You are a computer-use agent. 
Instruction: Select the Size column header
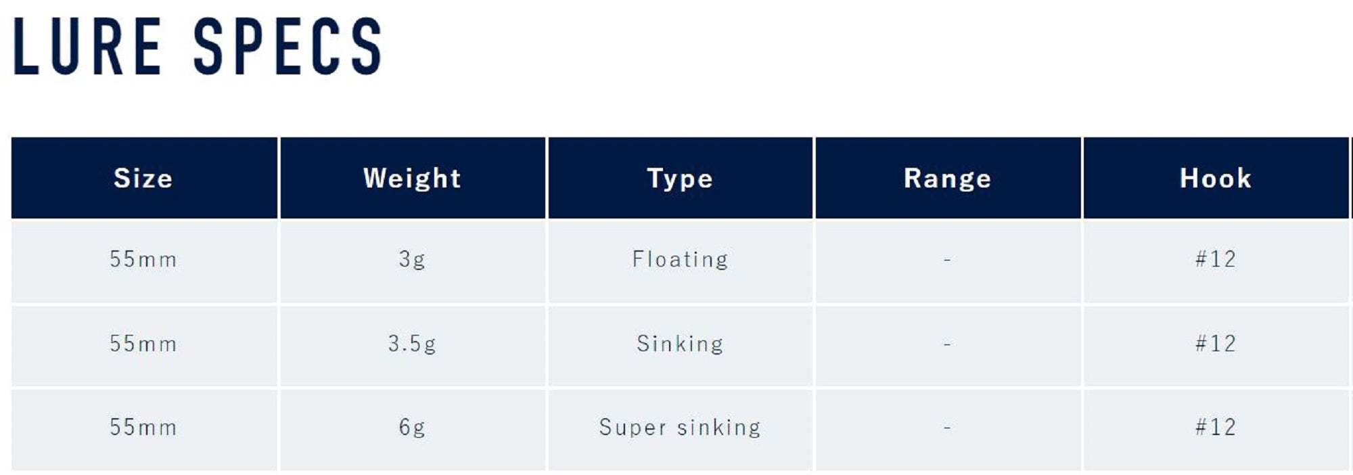(143, 179)
